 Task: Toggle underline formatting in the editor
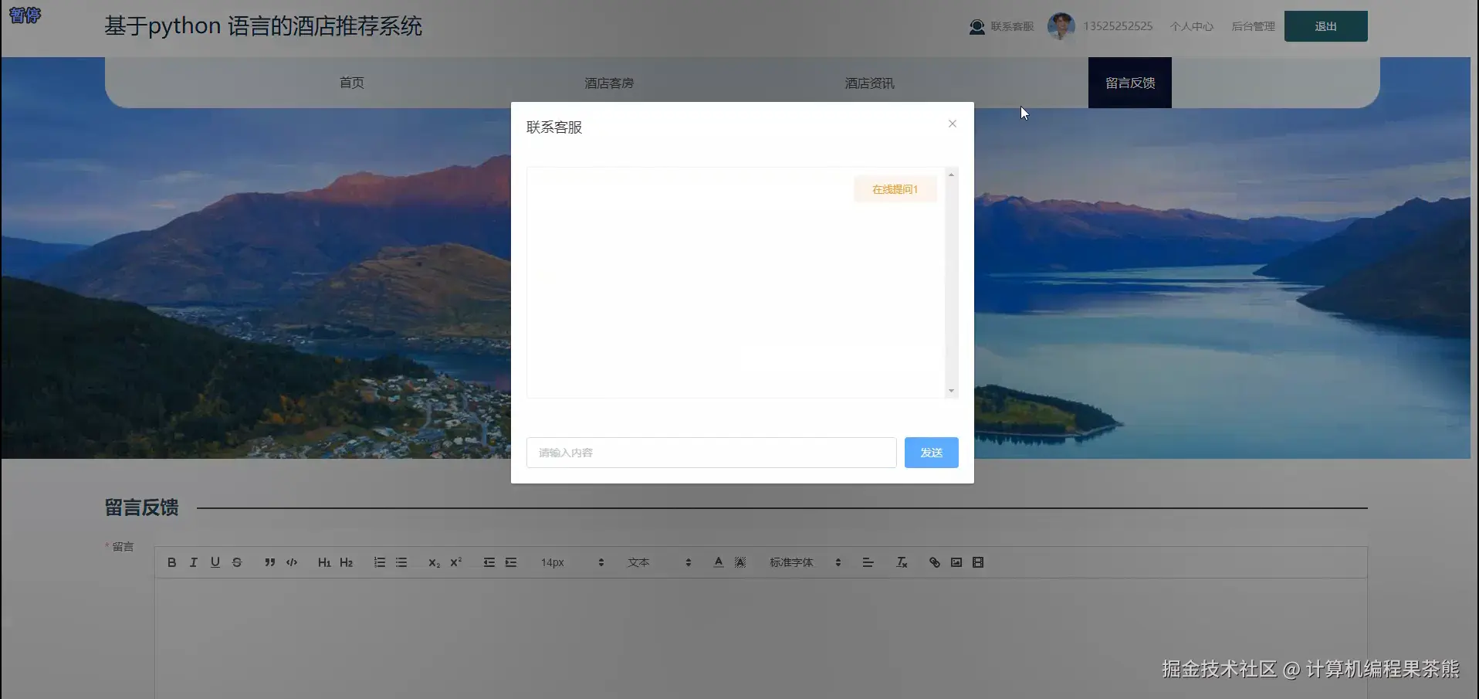[x=215, y=562]
